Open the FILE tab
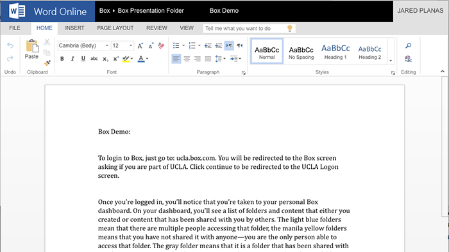 [15, 28]
